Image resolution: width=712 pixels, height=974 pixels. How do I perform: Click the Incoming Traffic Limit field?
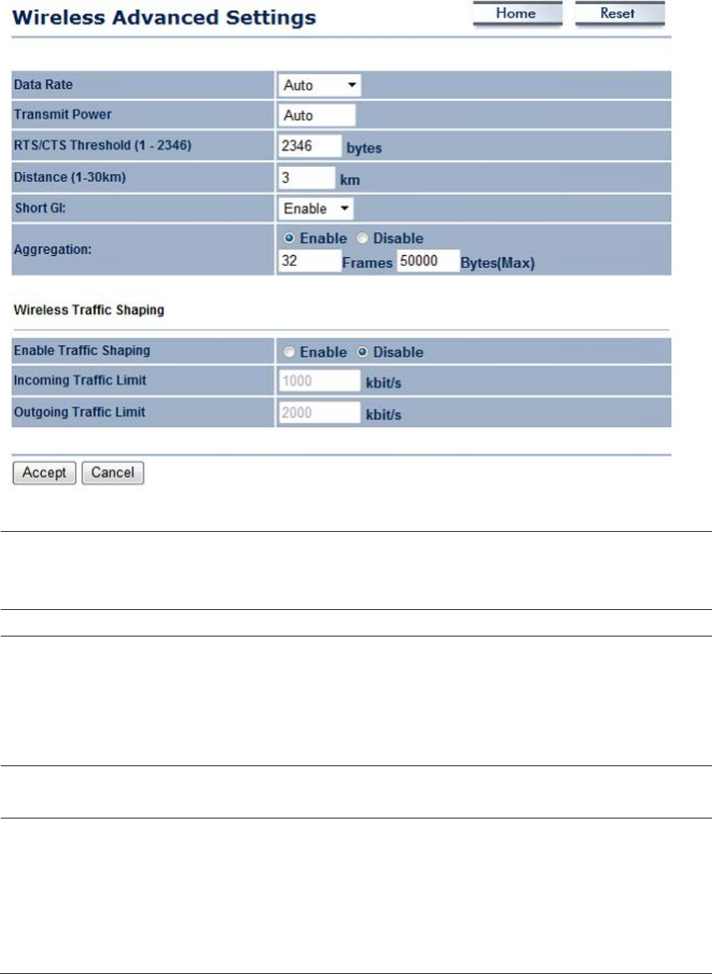coord(319,381)
